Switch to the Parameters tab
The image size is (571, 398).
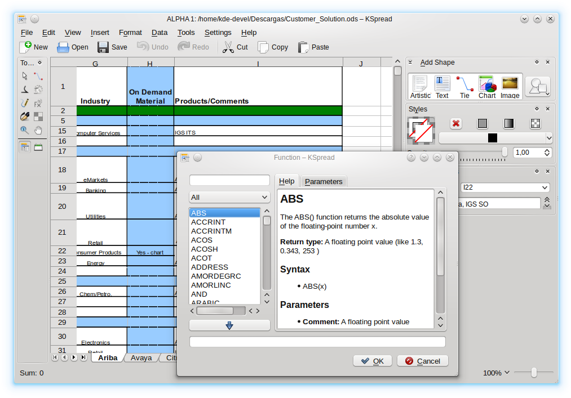point(324,181)
